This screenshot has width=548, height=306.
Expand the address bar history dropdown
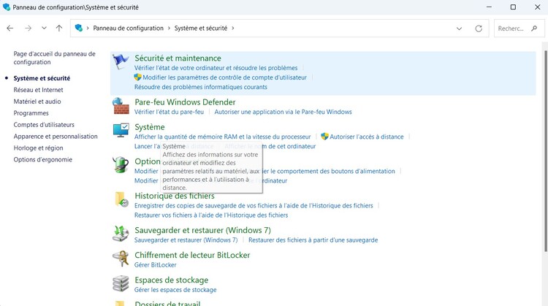[459, 28]
